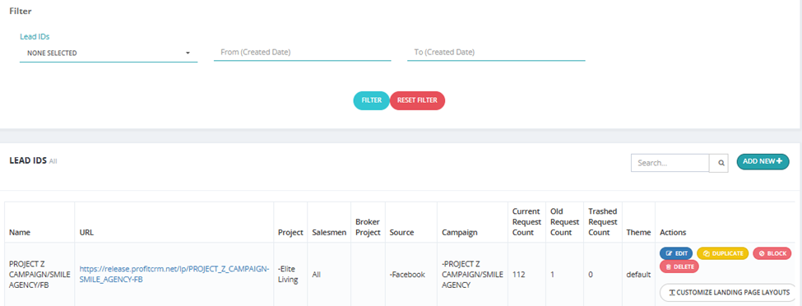Click the Edit button with pencil icon
The width and height of the screenshot is (802, 306).
tap(676, 253)
